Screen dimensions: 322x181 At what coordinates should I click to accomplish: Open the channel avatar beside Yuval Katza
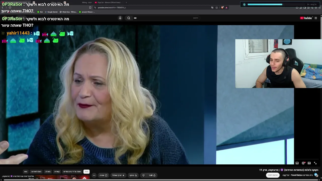pos(316,175)
